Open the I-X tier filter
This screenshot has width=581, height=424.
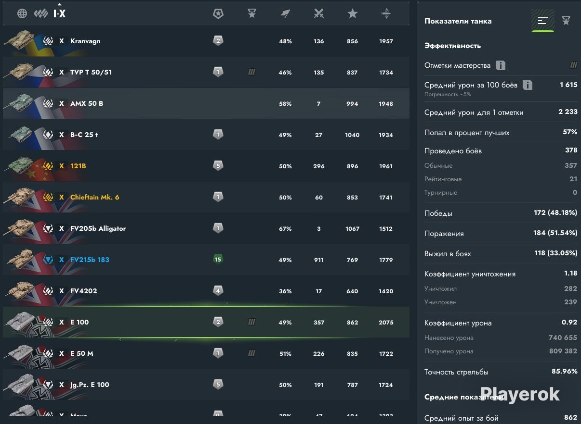pyautogui.click(x=59, y=13)
